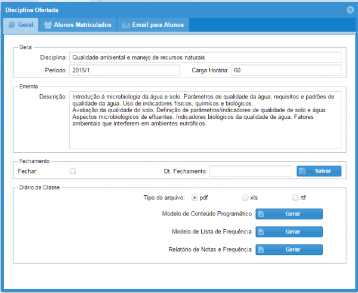The width and height of the screenshot is (358, 293).
Task: Click the people icon on Alunos Matriculados tab
Action: point(48,25)
